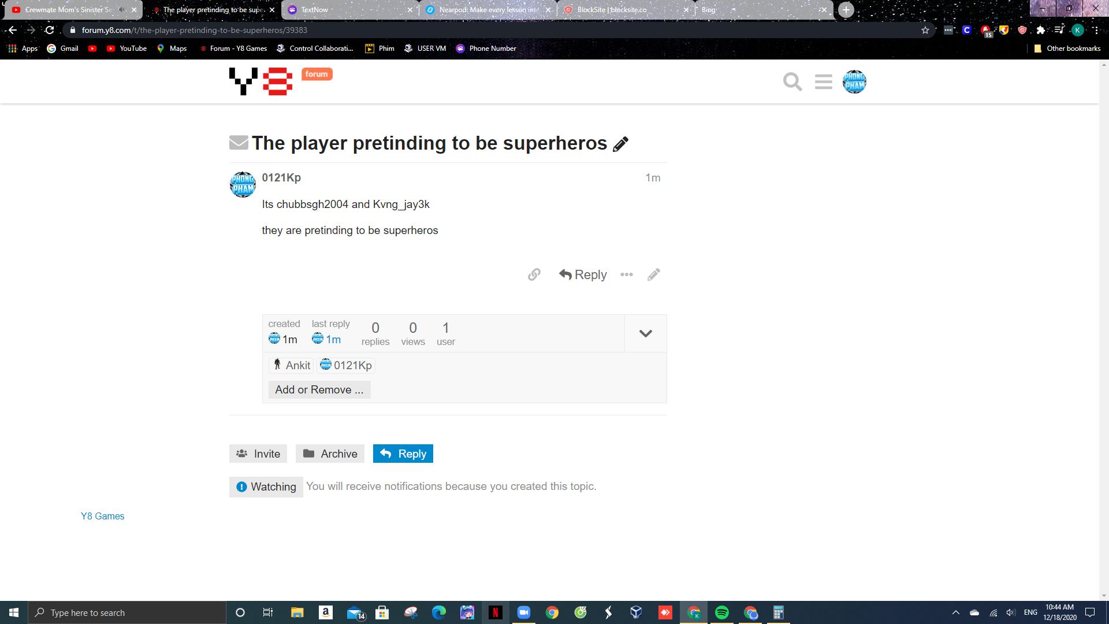Show hidden system tray icons

click(x=955, y=612)
